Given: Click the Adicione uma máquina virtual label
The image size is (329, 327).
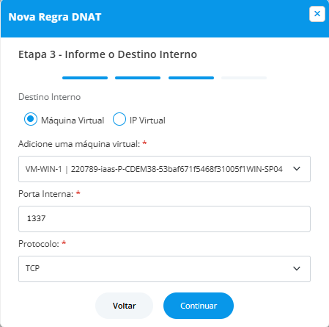Looking at the screenshot, I should point(79,144).
